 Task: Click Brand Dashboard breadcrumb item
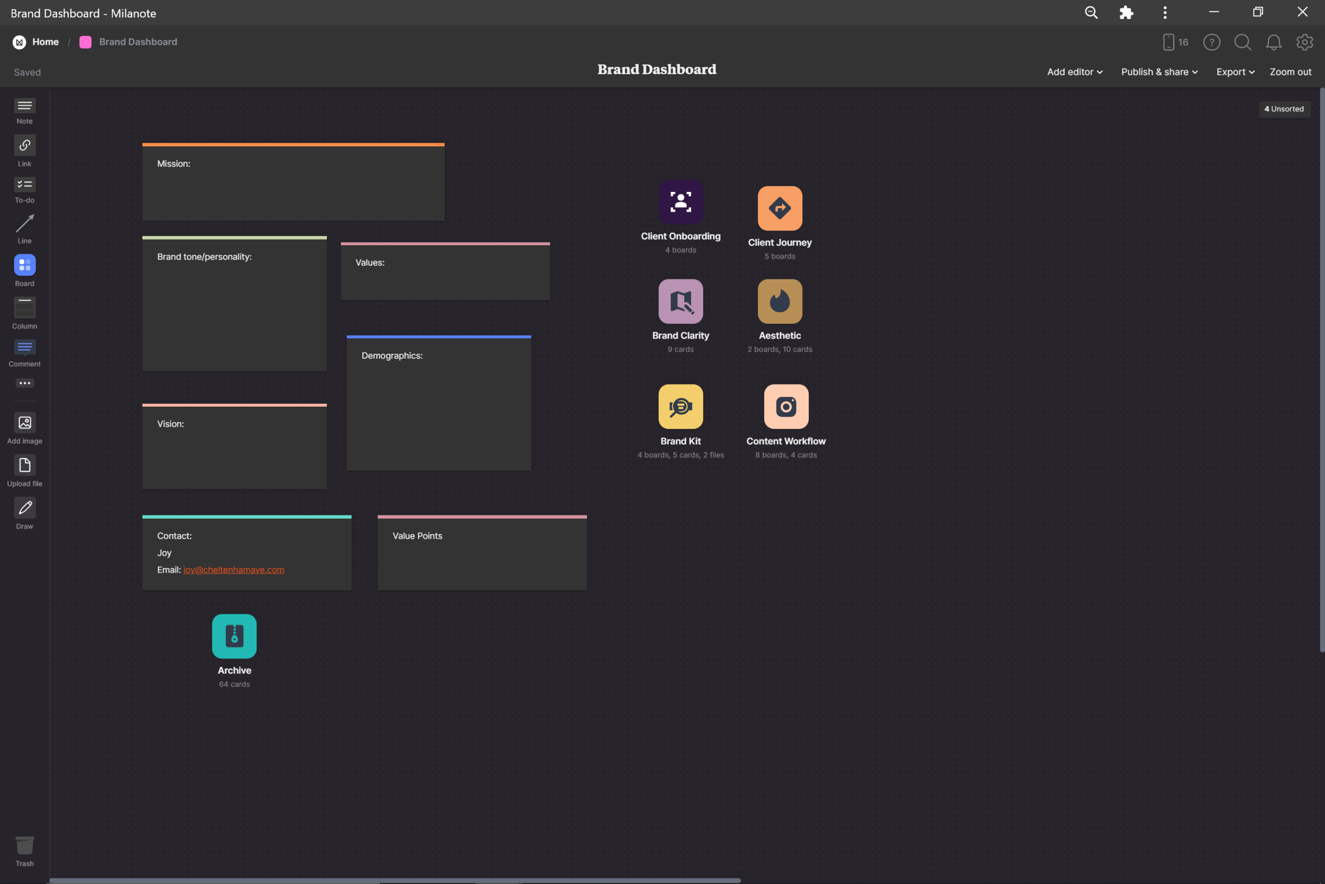[x=138, y=42]
